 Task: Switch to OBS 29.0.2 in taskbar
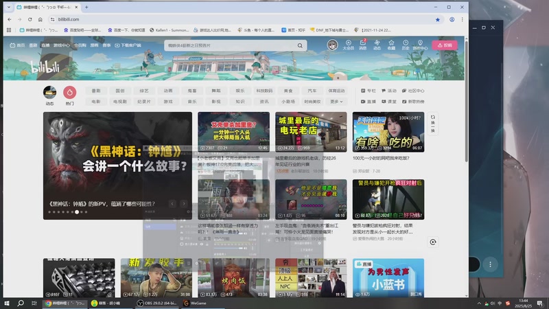[x=157, y=304]
